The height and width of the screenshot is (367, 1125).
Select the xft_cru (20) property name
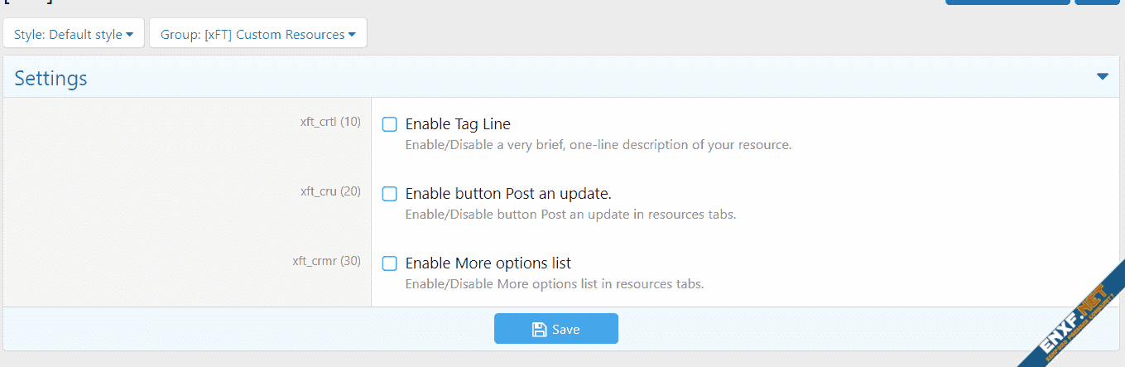point(330,191)
